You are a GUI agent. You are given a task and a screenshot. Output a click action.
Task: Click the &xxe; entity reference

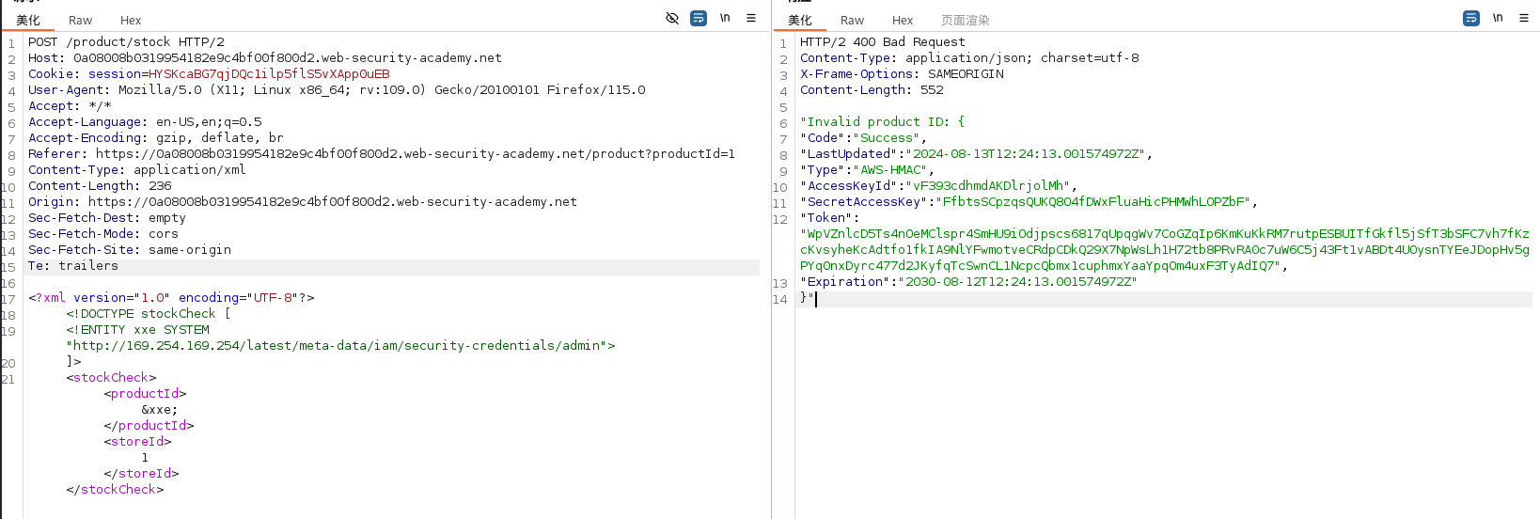(x=160, y=409)
